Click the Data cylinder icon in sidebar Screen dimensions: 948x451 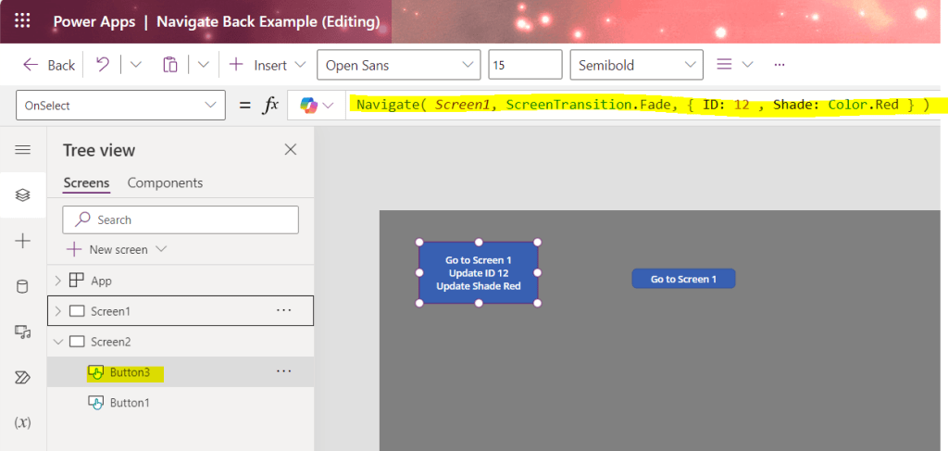pos(23,286)
